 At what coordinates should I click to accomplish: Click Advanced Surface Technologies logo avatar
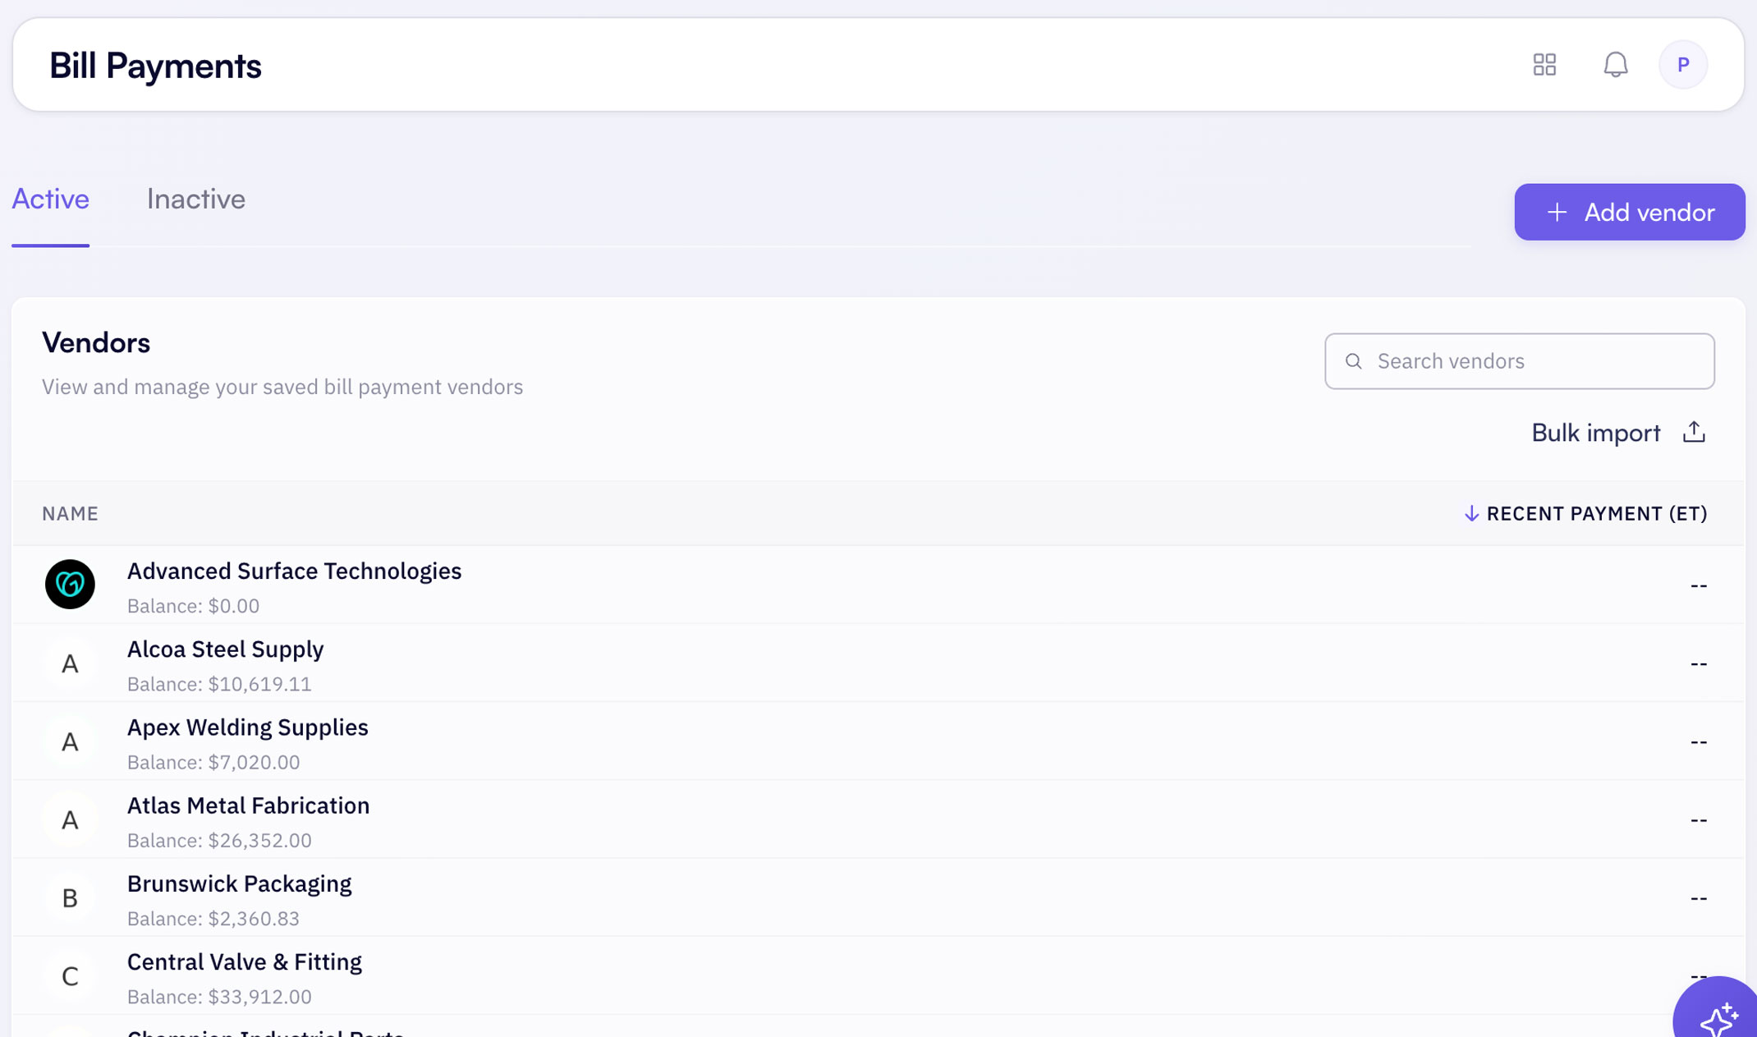tap(70, 585)
